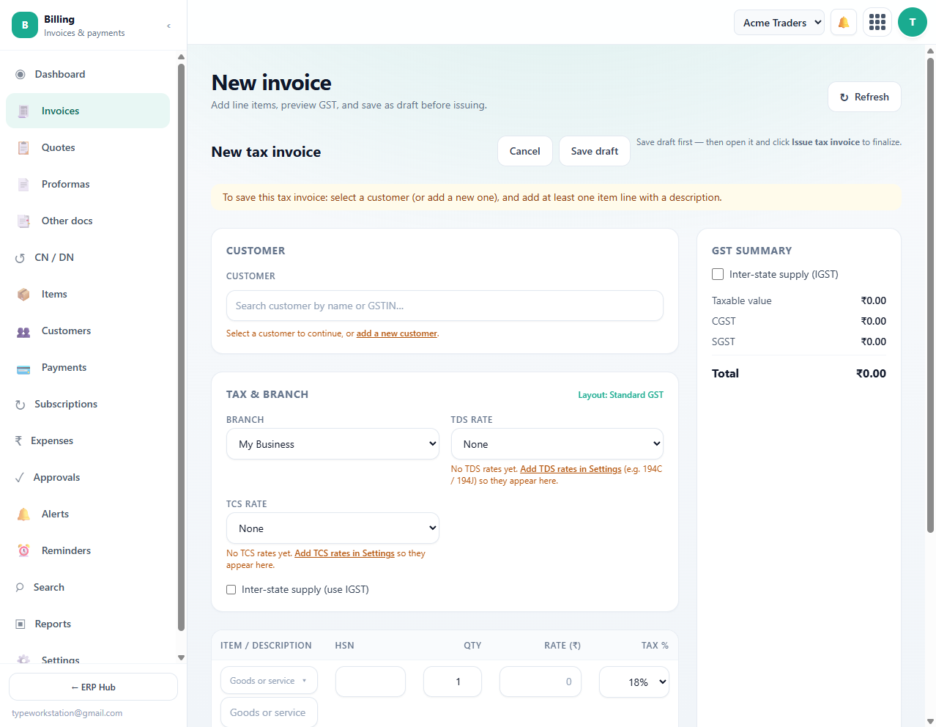Viewport: 936px width, 727px height.
Task: Click the add a new customer link
Action: pos(397,333)
